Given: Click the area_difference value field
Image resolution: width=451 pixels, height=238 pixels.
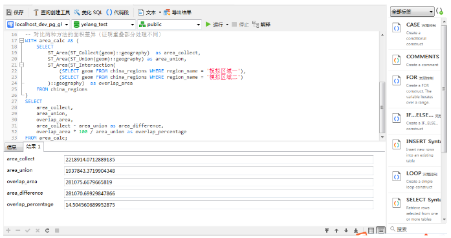Looking at the screenshot, I should [219, 193].
